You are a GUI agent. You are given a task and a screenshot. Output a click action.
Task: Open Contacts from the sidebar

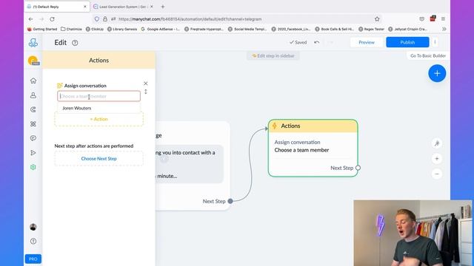[x=33, y=95]
